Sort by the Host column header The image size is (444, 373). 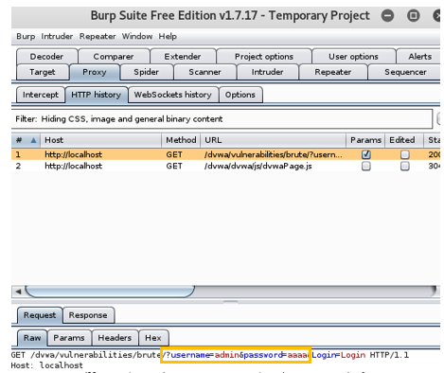tap(100, 140)
